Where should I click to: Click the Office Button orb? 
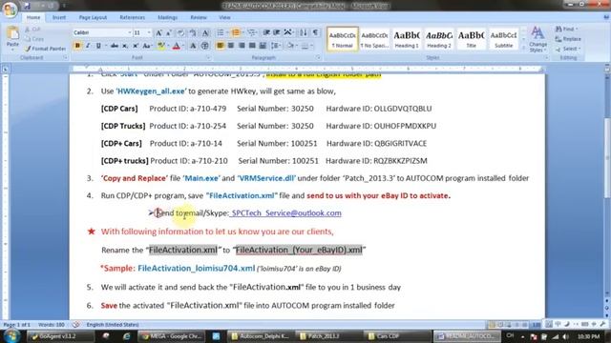click(x=10, y=10)
